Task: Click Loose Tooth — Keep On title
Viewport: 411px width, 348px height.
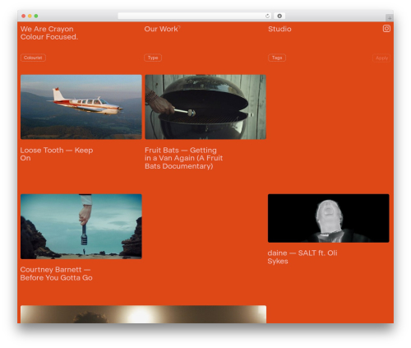Action: coord(57,154)
